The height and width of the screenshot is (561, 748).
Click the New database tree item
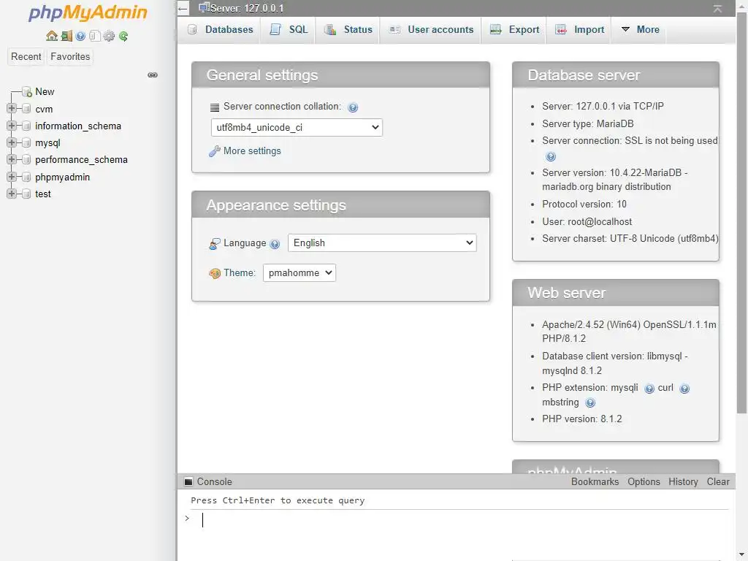point(45,91)
